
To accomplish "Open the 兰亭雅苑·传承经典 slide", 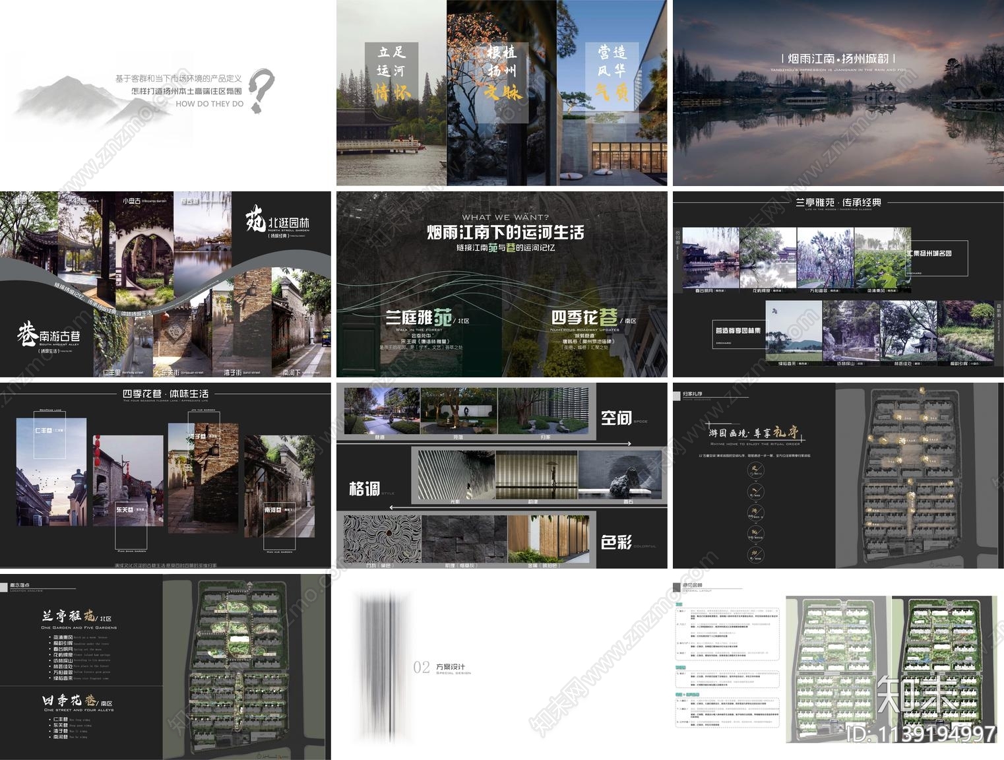I will (x=838, y=284).
